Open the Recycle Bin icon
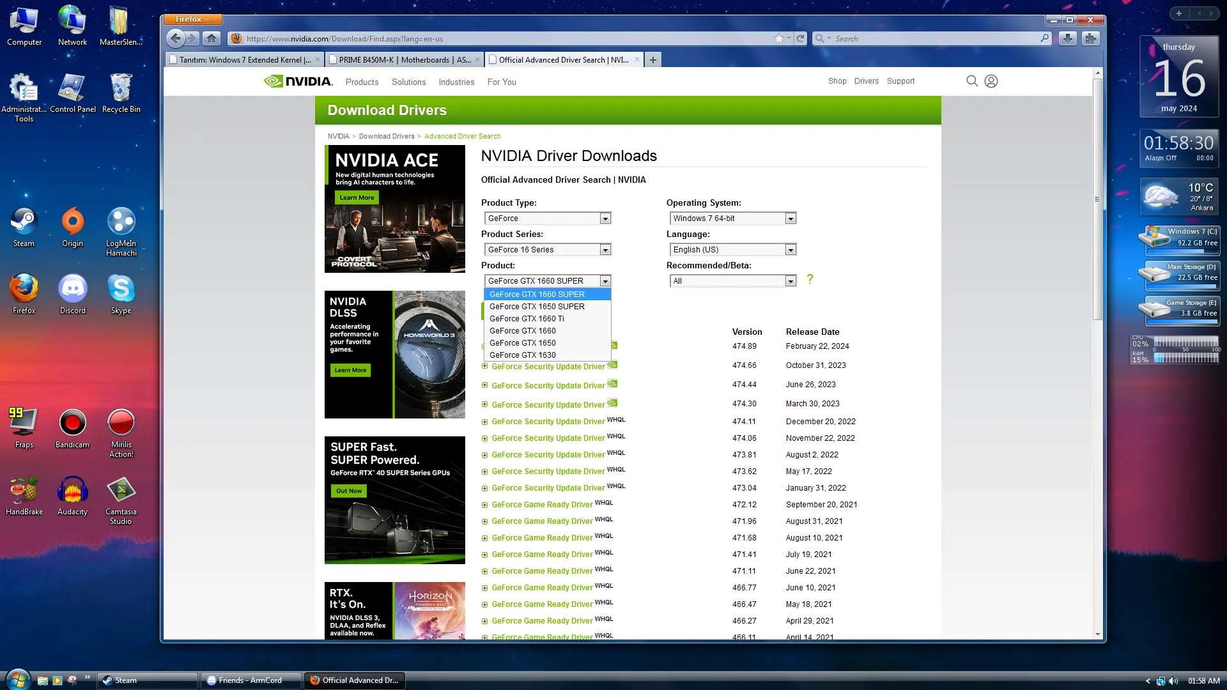The width and height of the screenshot is (1227, 690). tap(121, 93)
